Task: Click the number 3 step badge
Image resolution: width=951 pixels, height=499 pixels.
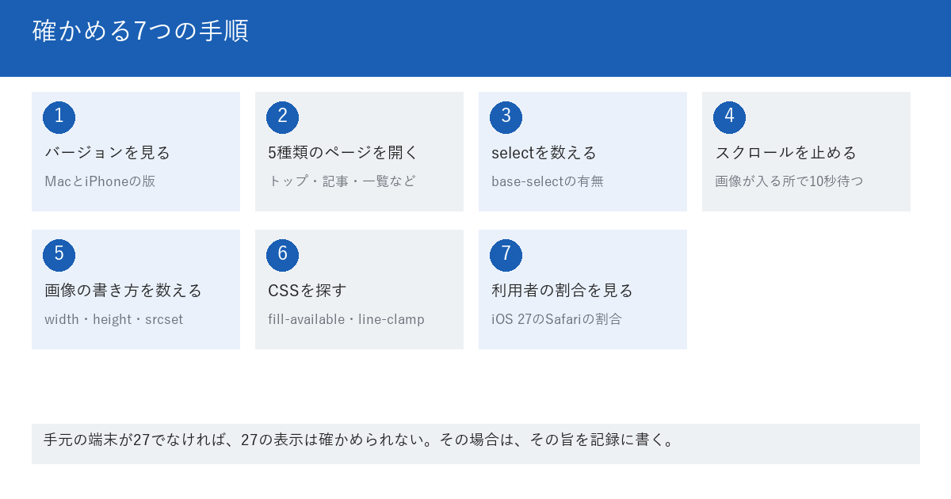Action: (x=506, y=117)
